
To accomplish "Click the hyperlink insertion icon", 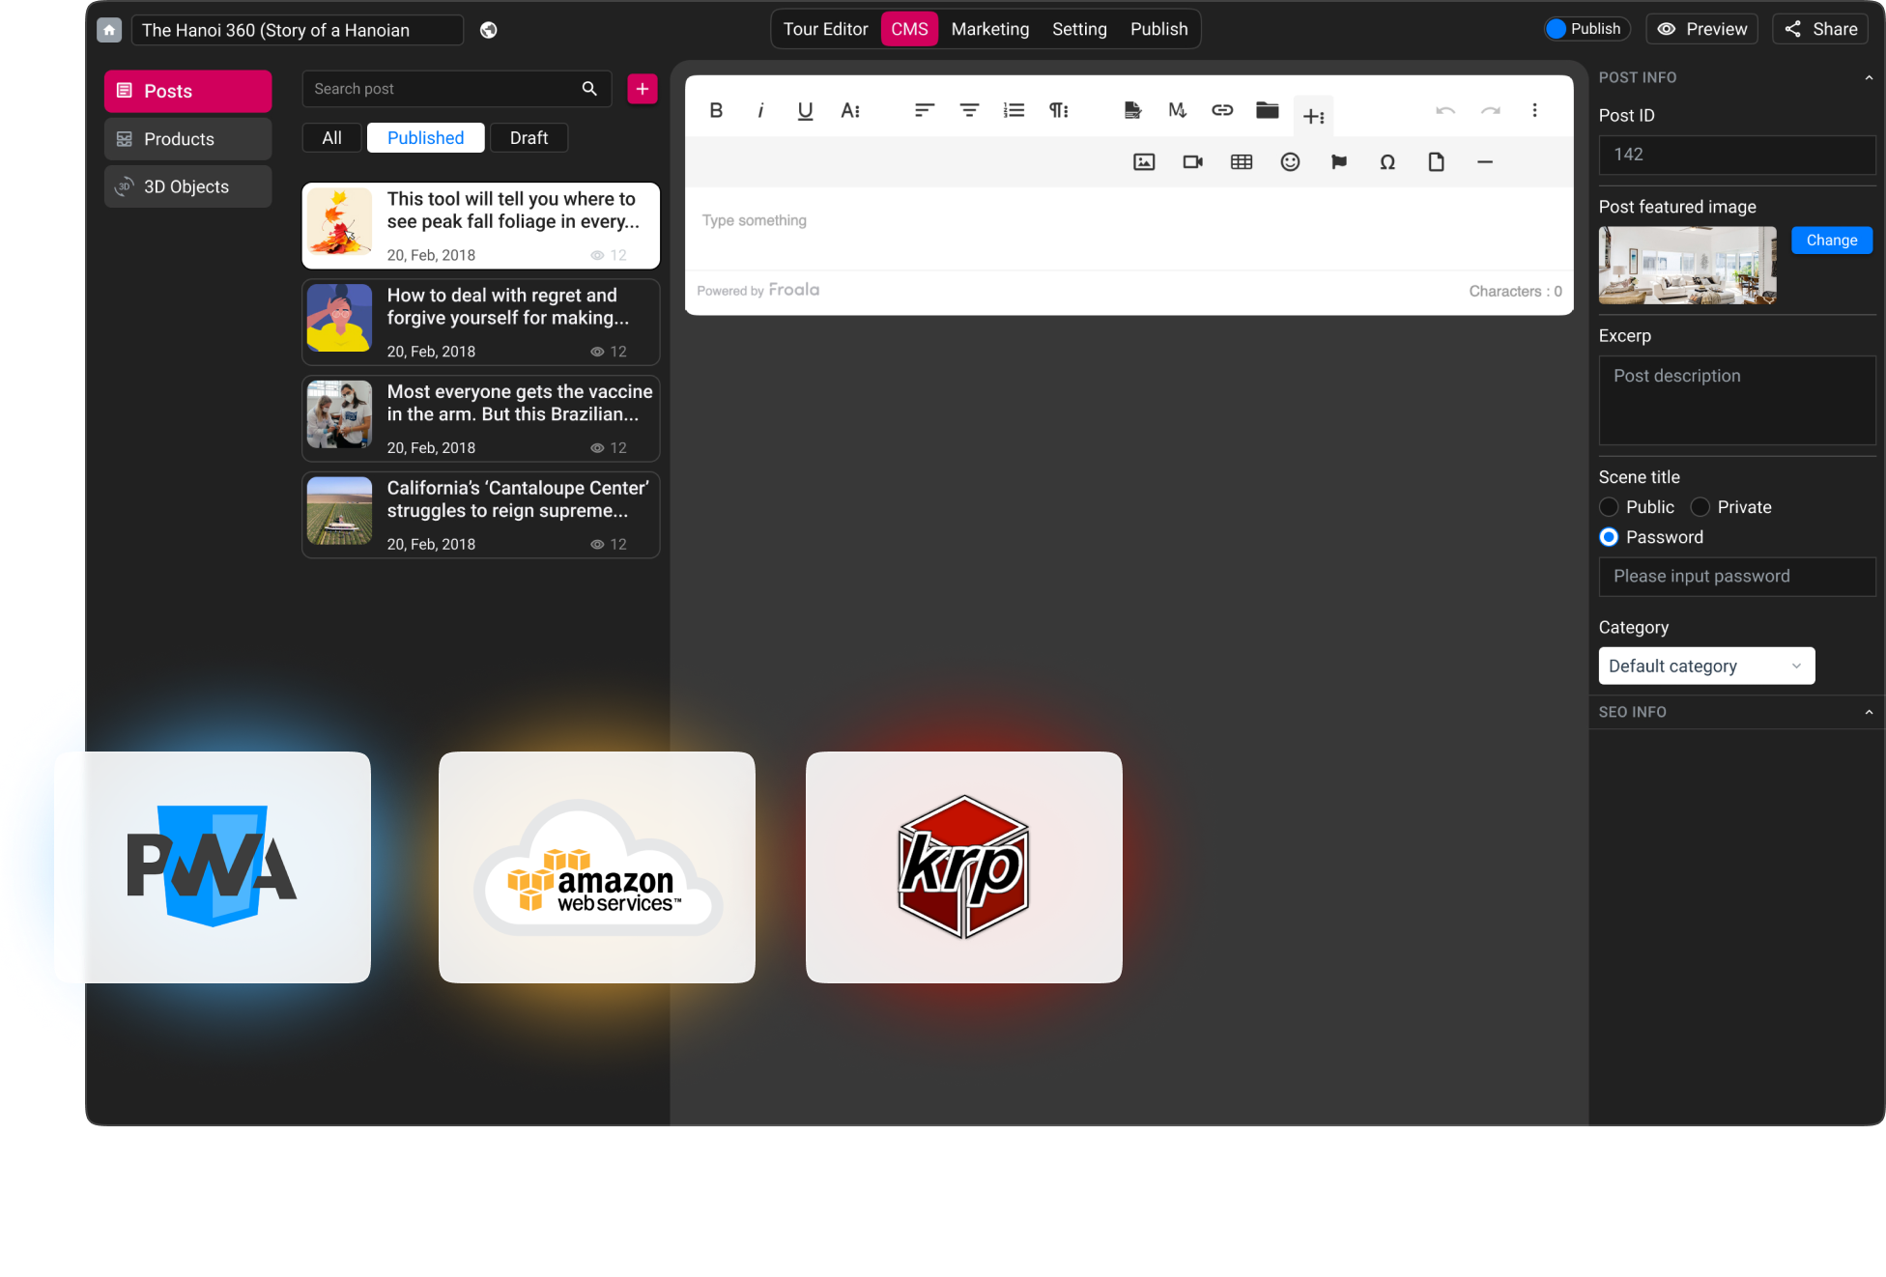I will coord(1221,110).
